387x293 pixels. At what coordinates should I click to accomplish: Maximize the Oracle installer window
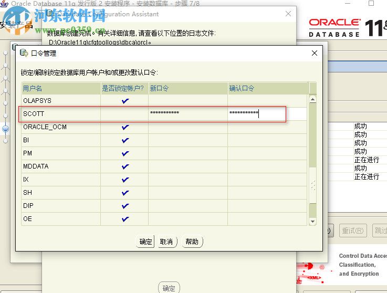point(371,3)
